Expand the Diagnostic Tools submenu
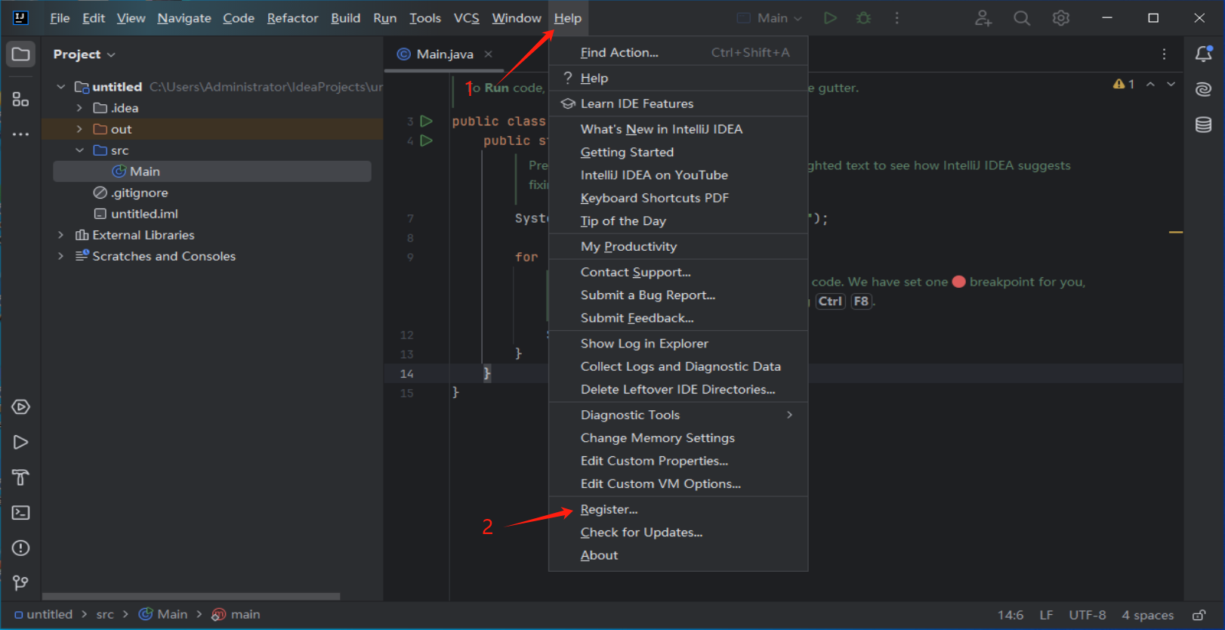 coord(678,415)
